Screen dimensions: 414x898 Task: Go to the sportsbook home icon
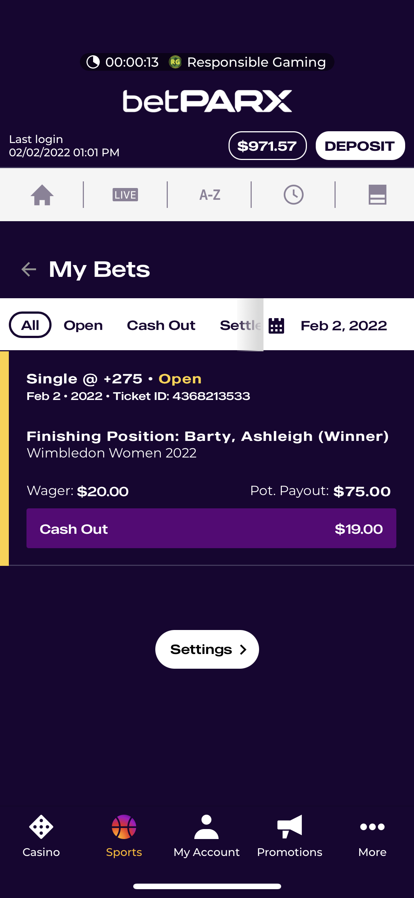tap(42, 195)
